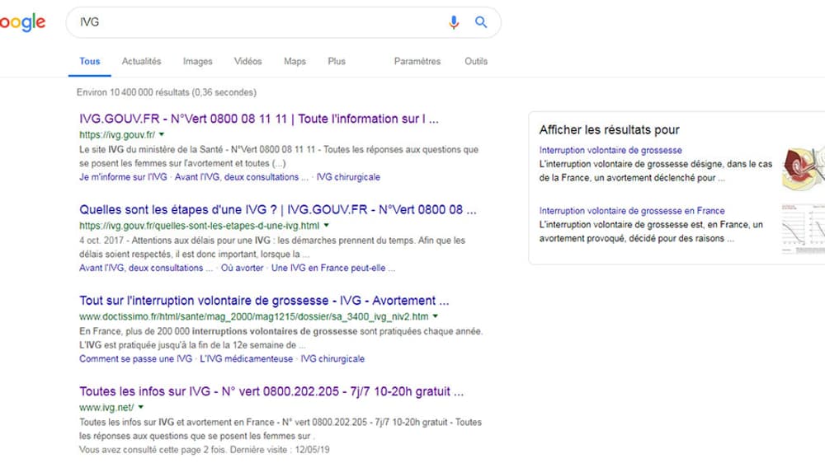The image size is (825, 463).
Task: Expand the Plus menu
Action: tap(337, 61)
